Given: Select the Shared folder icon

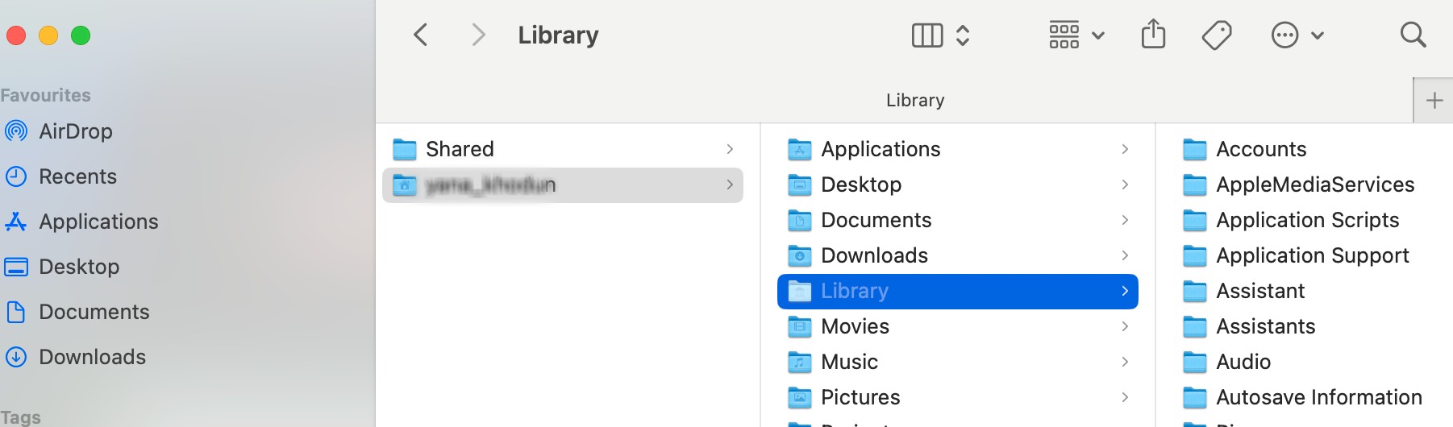Looking at the screenshot, I should 404,149.
